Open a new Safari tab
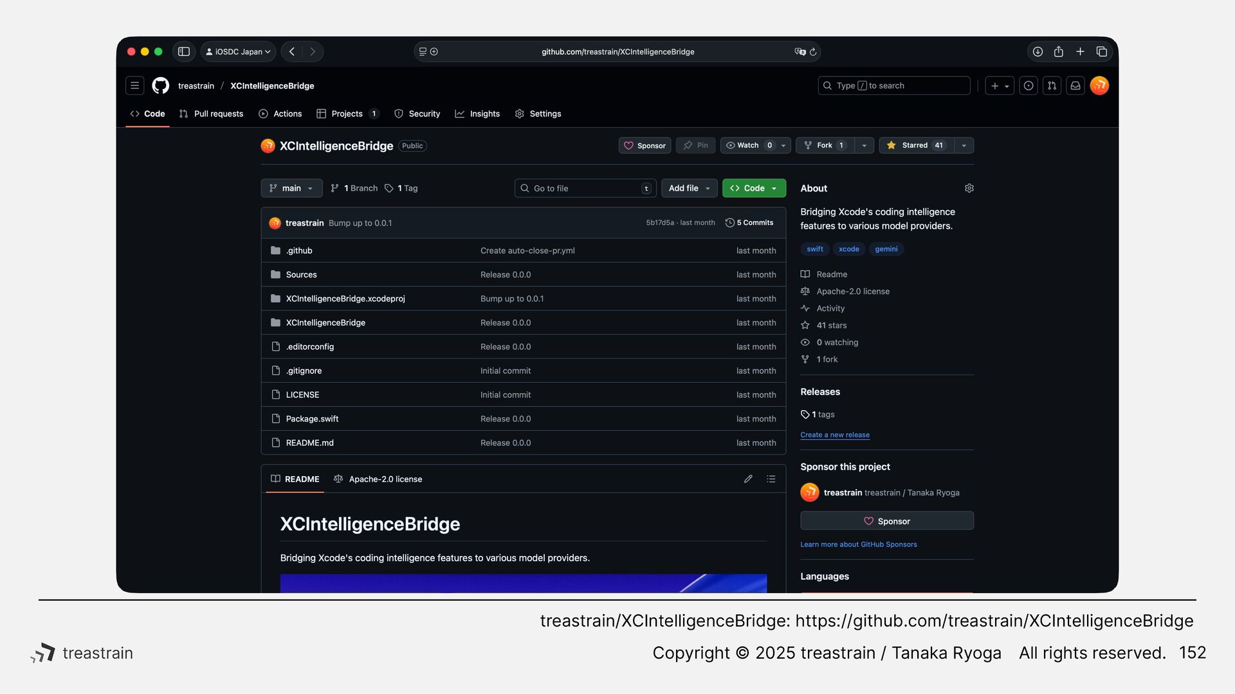1235x694 pixels. (x=1080, y=51)
